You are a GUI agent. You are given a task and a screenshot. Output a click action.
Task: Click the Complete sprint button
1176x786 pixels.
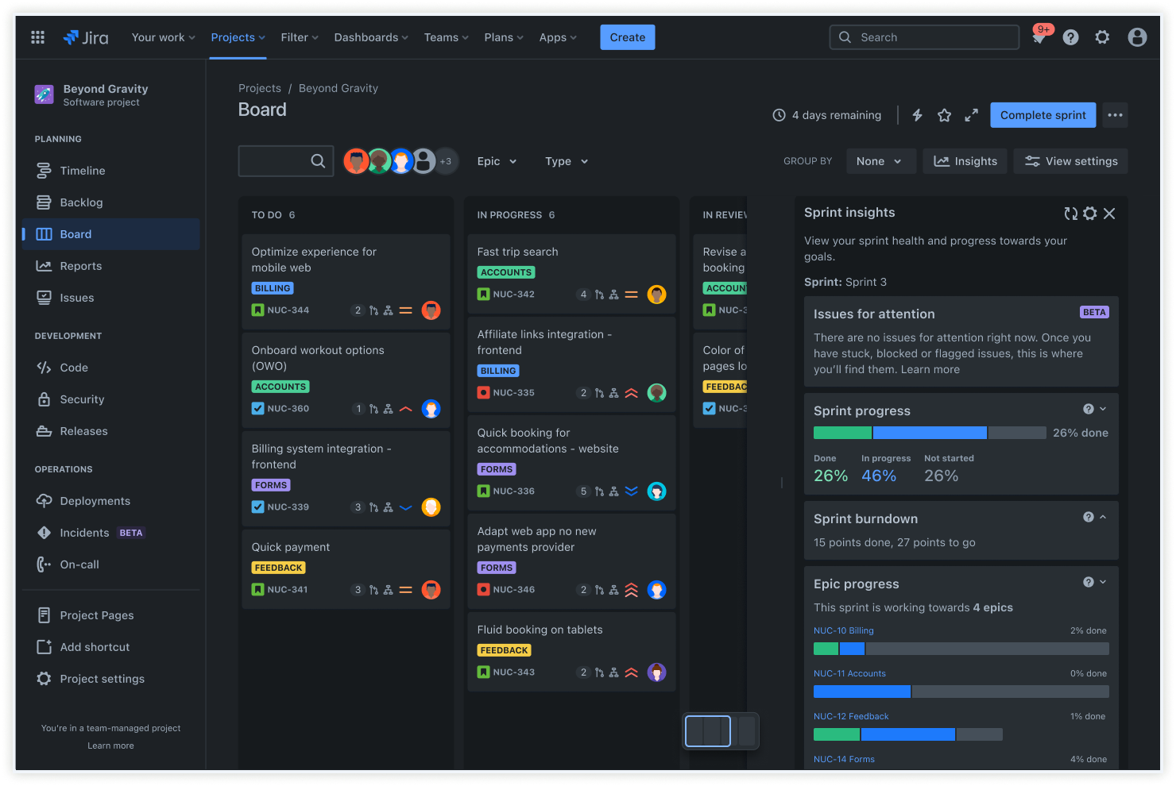coord(1043,114)
